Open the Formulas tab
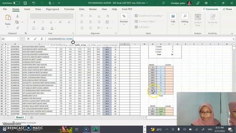 click(69, 9)
